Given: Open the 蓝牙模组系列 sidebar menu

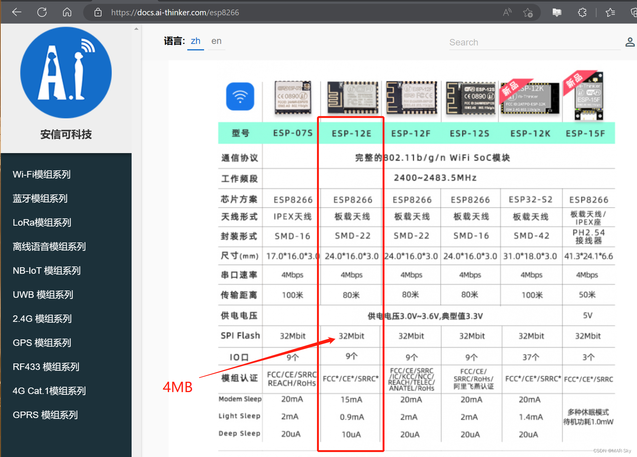Looking at the screenshot, I should coord(40,199).
